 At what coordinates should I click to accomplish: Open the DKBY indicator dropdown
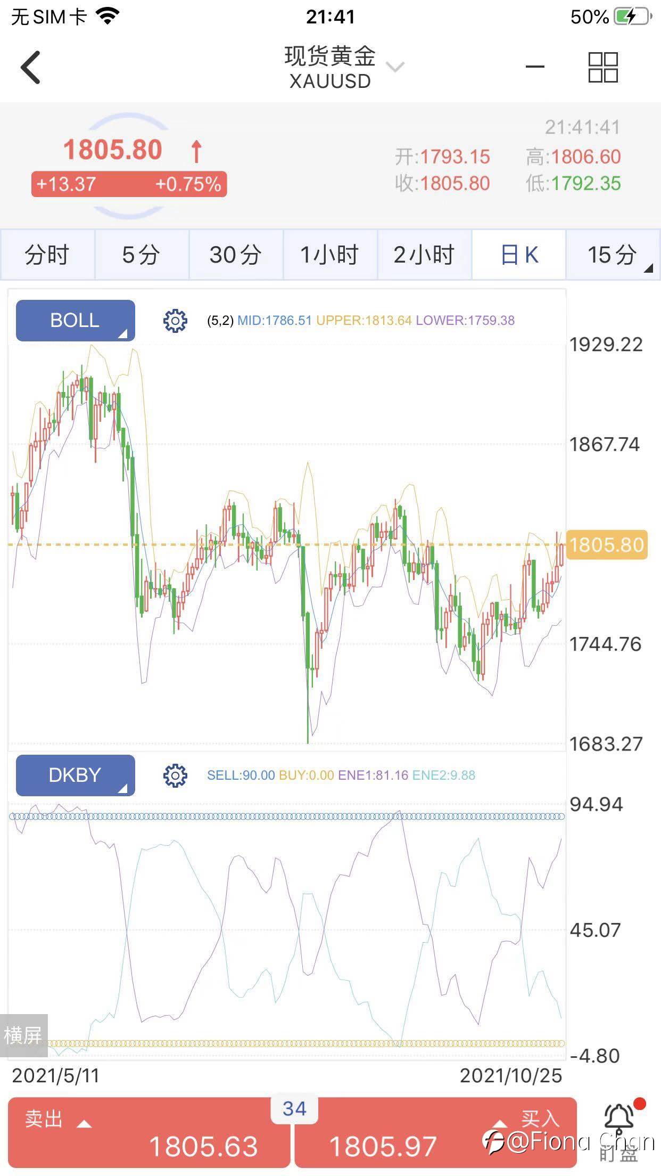(x=75, y=775)
